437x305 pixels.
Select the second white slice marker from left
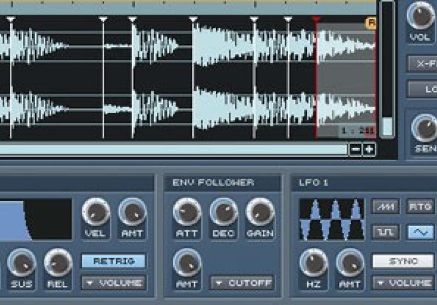103,20
